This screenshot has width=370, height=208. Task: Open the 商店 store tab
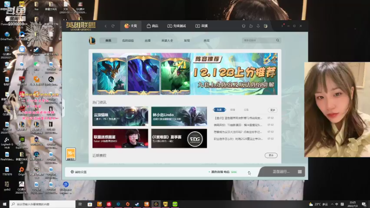(x=153, y=26)
